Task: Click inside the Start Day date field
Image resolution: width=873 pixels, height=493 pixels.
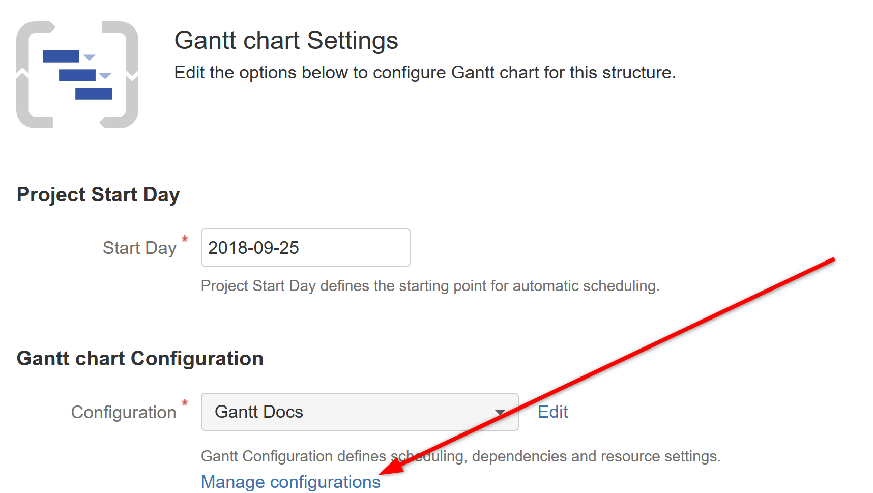Action: point(305,248)
